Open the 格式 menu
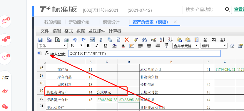Screen dimensions: 244x111 click(x=68, y=31)
